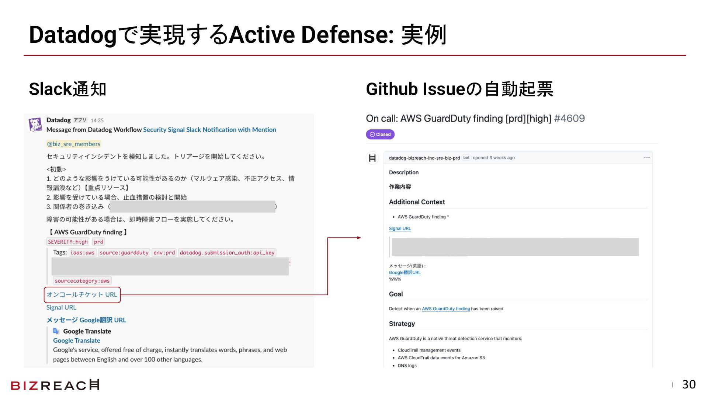This screenshot has width=708, height=398.
Task: Click AWS GuardDuty finding link under Goal
Action: click(x=445, y=309)
